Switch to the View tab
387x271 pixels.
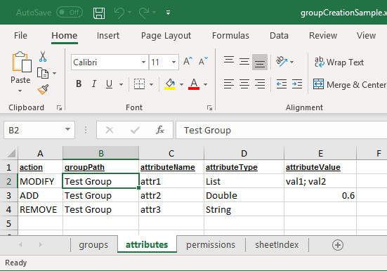click(366, 36)
